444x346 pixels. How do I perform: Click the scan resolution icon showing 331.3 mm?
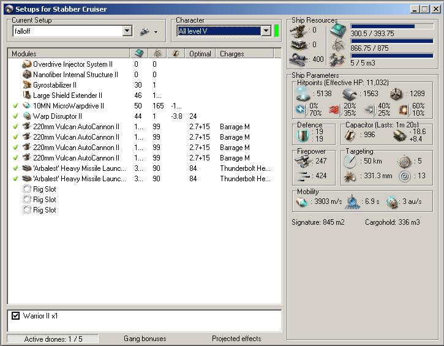click(x=350, y=176)
